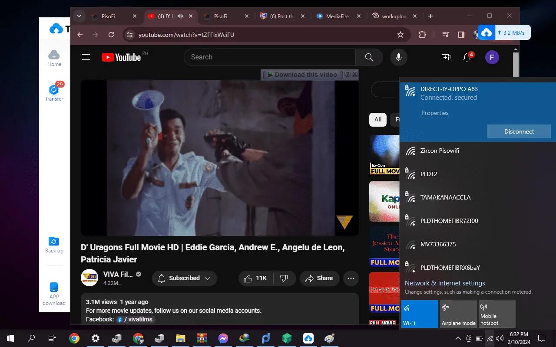Open the volume control in system tray
Screen dimensions: 556x347
pos(500,338)
